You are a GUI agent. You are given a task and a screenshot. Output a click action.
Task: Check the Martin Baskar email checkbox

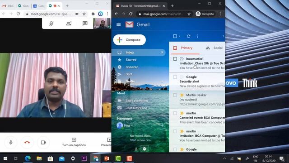(175, 95)
